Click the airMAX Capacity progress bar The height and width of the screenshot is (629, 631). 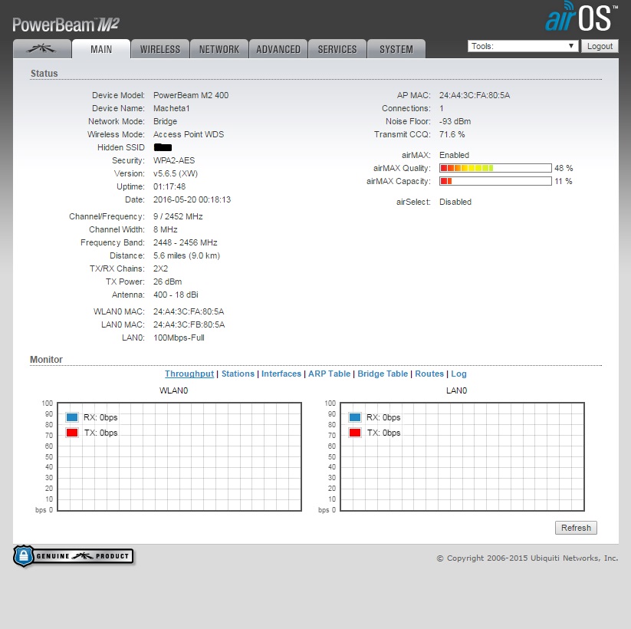pos(495,181)
